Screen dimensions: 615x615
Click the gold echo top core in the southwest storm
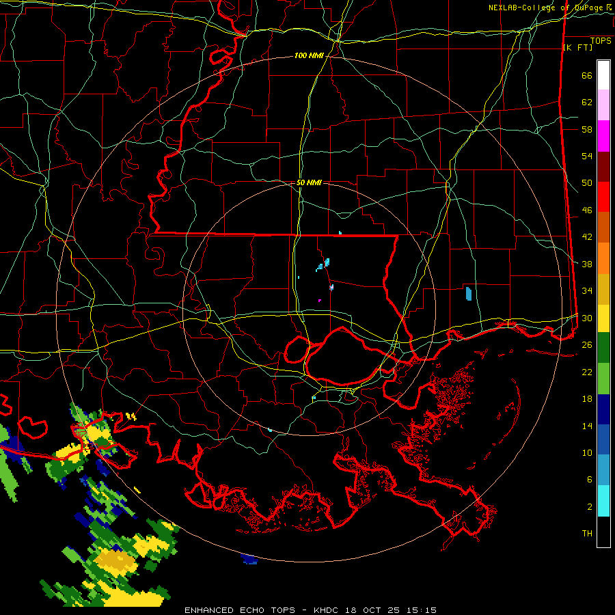point(116,561)
